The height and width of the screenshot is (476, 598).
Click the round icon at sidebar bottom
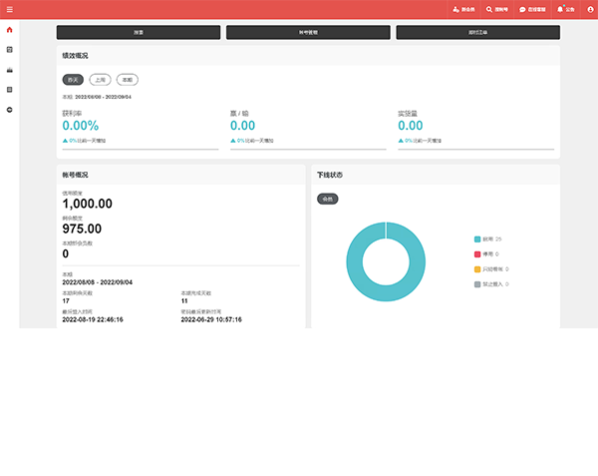point(10,109)
